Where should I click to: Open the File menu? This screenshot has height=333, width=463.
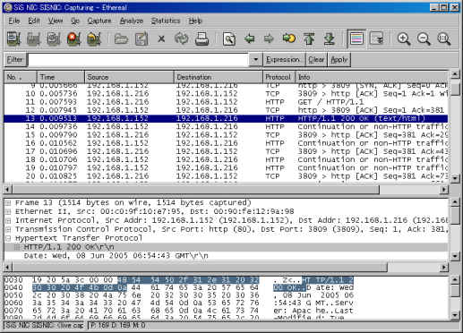pos(14,21)
